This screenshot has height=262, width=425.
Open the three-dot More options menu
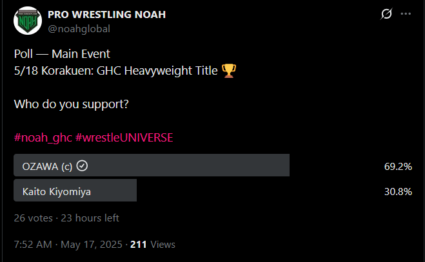point(405,14)
